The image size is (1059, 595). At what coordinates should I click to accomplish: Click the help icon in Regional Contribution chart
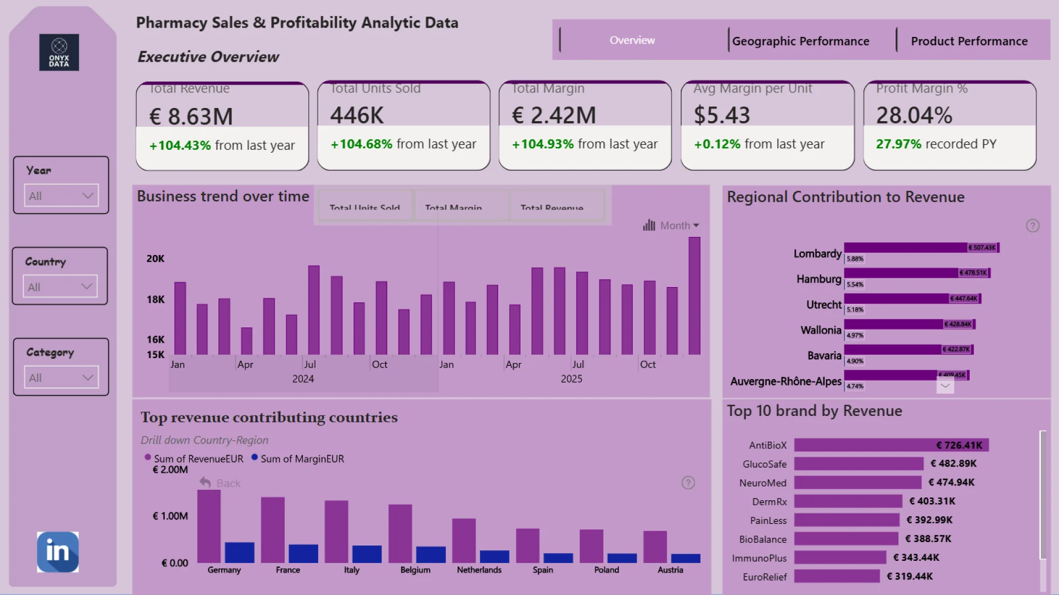click(x=1033, y=226)
